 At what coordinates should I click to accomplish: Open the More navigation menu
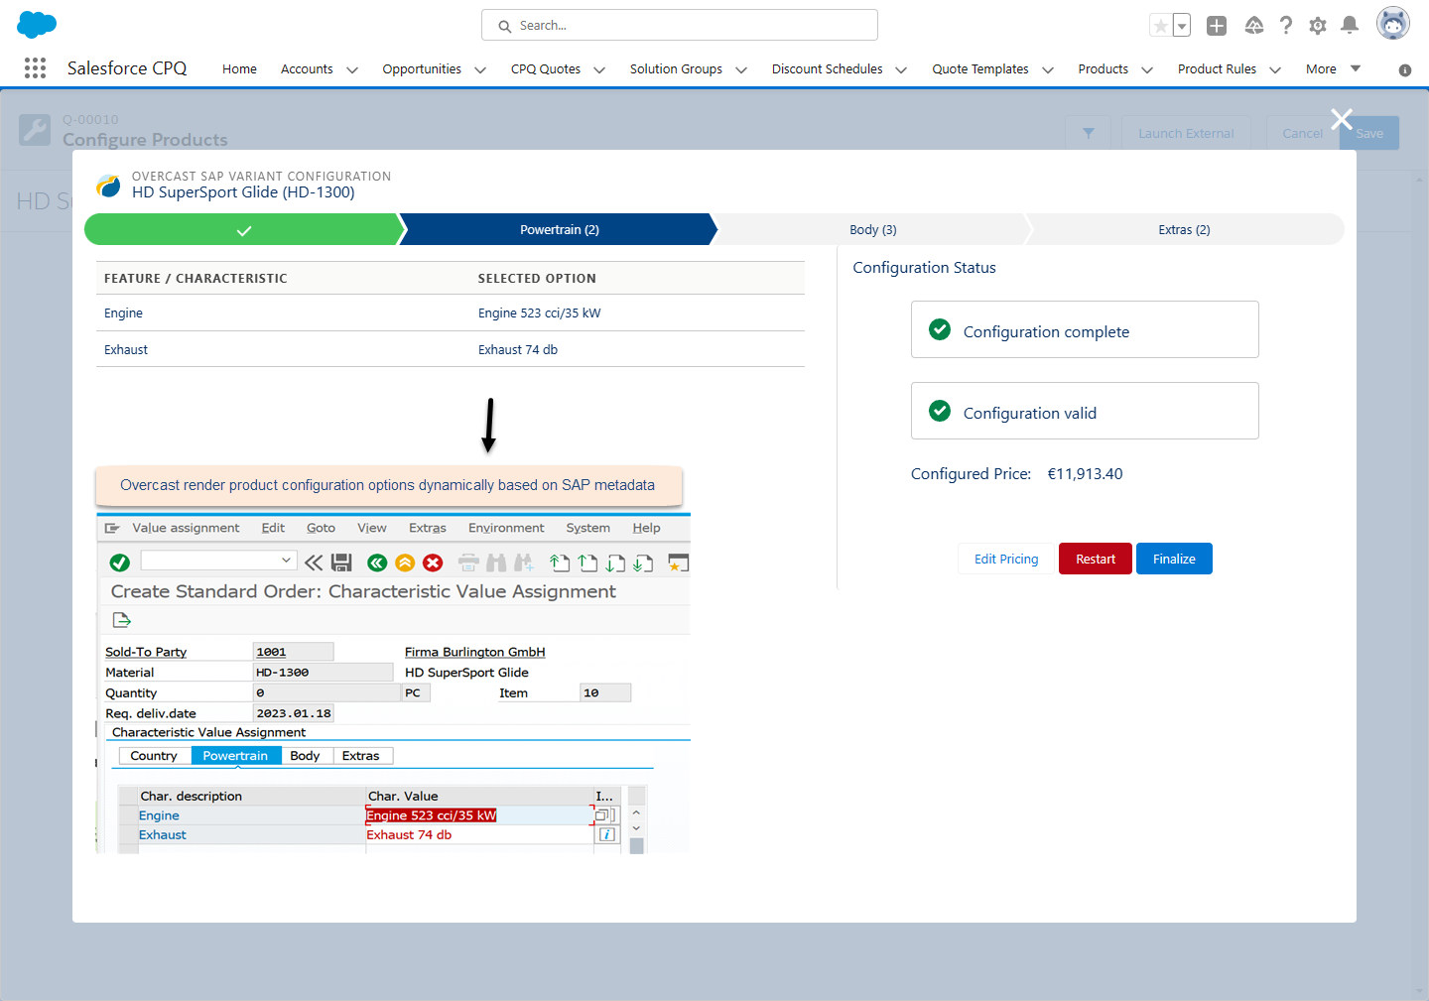pos(1333,68)
